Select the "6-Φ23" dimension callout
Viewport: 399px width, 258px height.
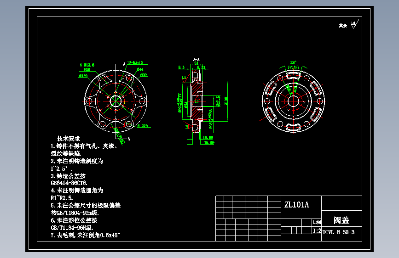coord(143,126)
